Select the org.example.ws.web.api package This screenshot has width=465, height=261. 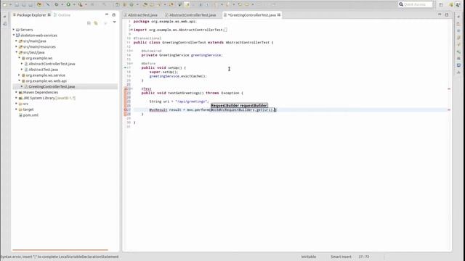pyautogui.click(x=46, y=80)
